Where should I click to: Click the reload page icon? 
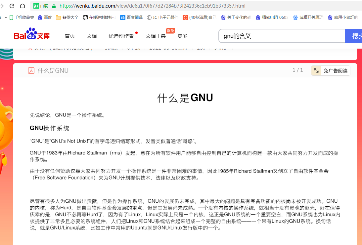coord(12,6)
